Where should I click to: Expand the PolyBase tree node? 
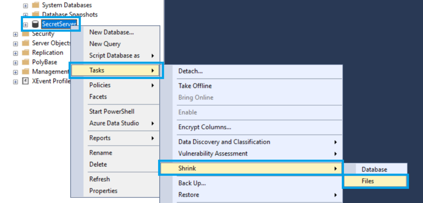[x=16, y=62]
